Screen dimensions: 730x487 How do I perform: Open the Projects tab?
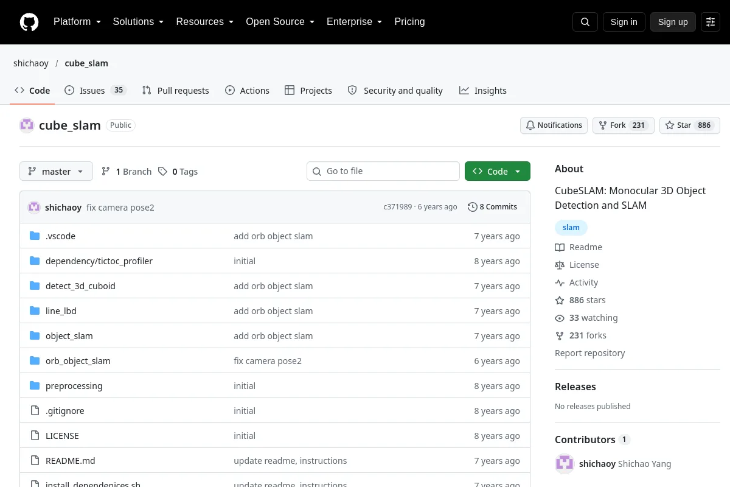tap(308, 91)
